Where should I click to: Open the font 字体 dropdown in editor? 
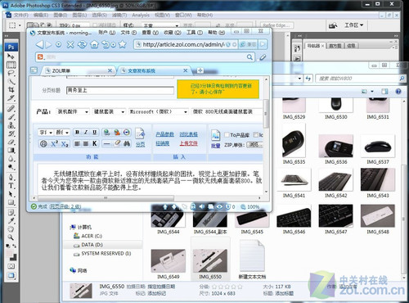[46, 133]
